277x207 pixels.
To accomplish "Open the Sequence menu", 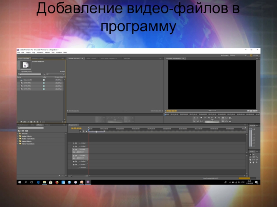I will click(39, 52).
